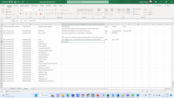Click the Comments button
Viewport: 174px width, 98px height.
click(157, 6)
